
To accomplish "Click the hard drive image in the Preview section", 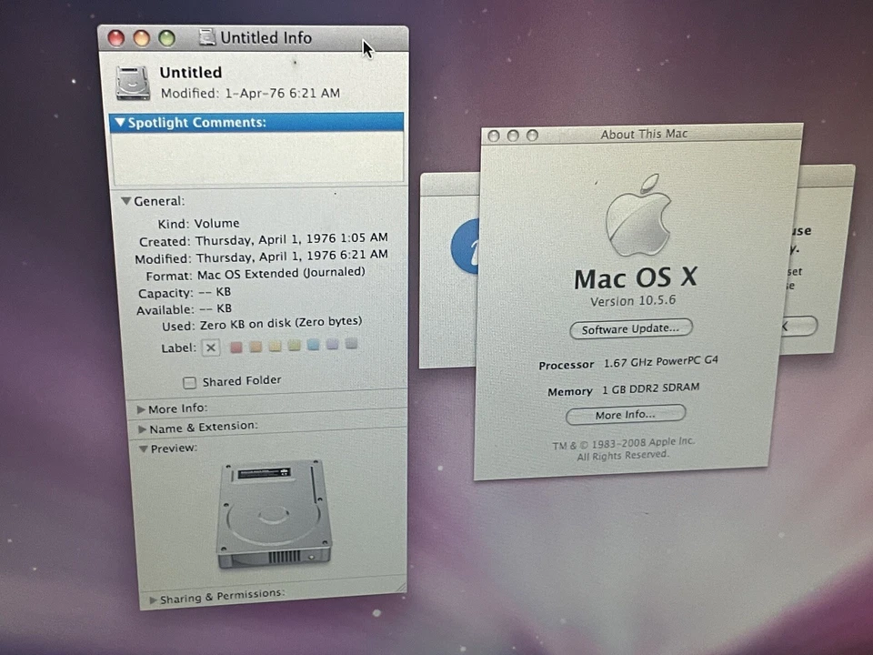I will (273, 514).
